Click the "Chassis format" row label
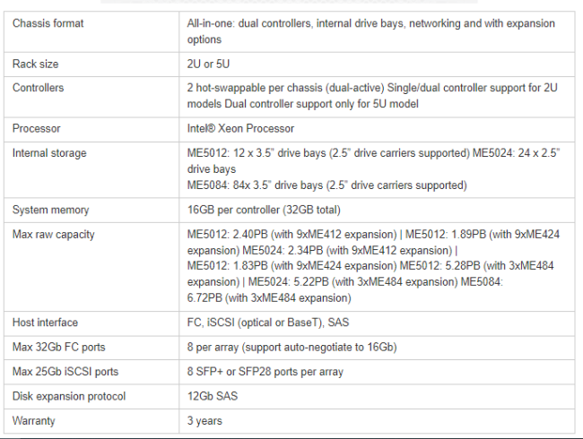 pyautogui.click(x=48, y=23)
